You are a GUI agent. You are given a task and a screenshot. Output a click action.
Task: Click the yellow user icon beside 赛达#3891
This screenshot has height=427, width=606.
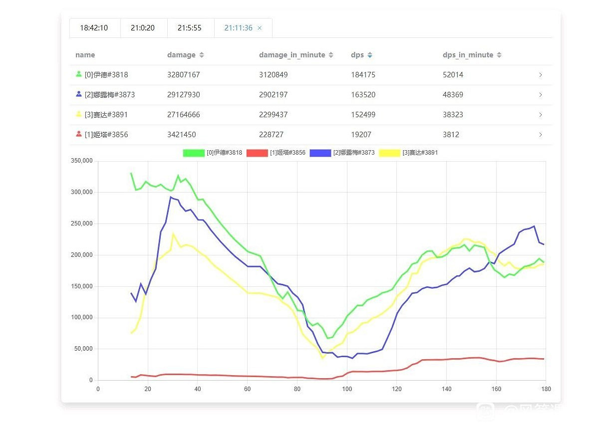click(78, 114)
